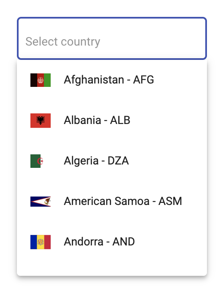
Task: Select American Samoa - ASM option
Action: pyautogui.click(x=112, y=202)
